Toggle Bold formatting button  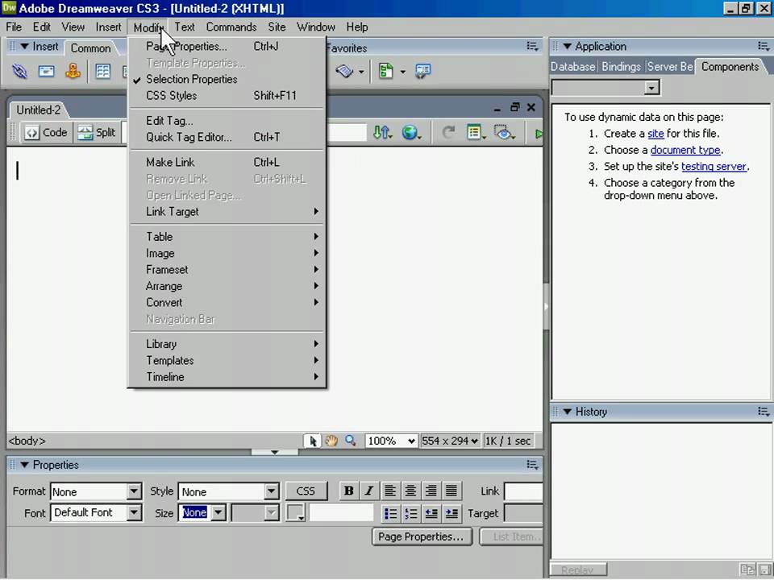click(349, 491)
